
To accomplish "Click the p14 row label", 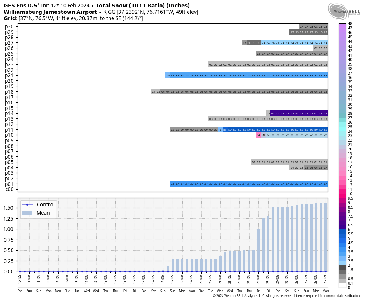I will pyautogui.click(x=9, y=113).
